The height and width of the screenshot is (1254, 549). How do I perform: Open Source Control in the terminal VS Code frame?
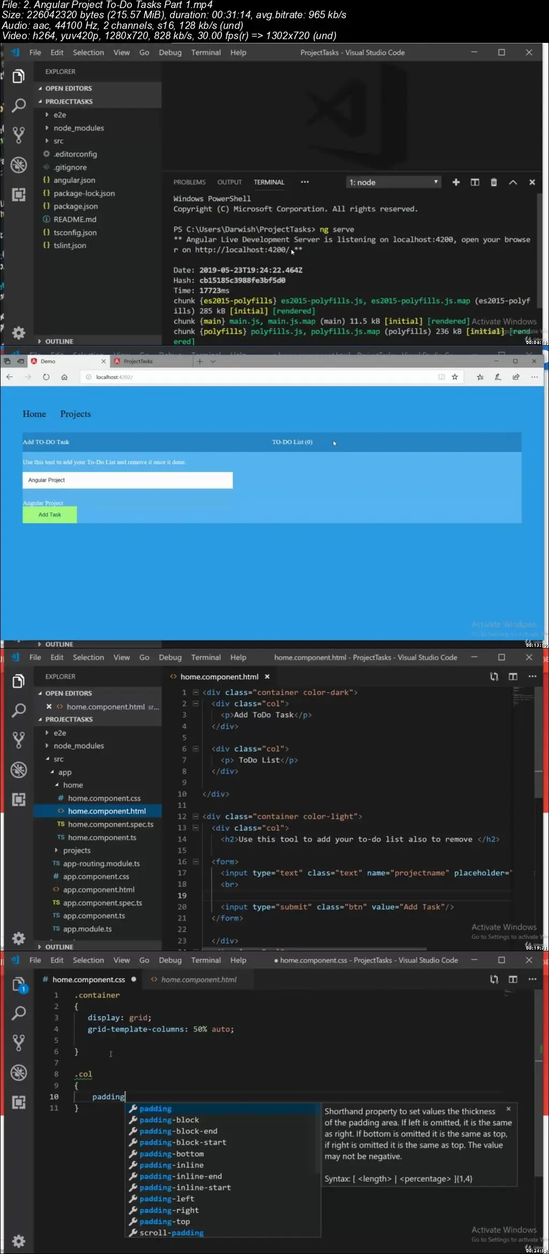pos(19,135)
